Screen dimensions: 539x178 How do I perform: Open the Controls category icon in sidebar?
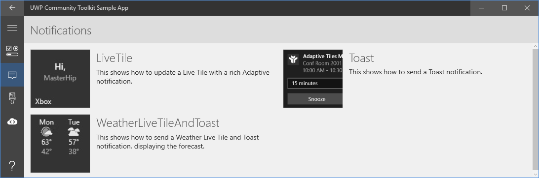(12, 51)
